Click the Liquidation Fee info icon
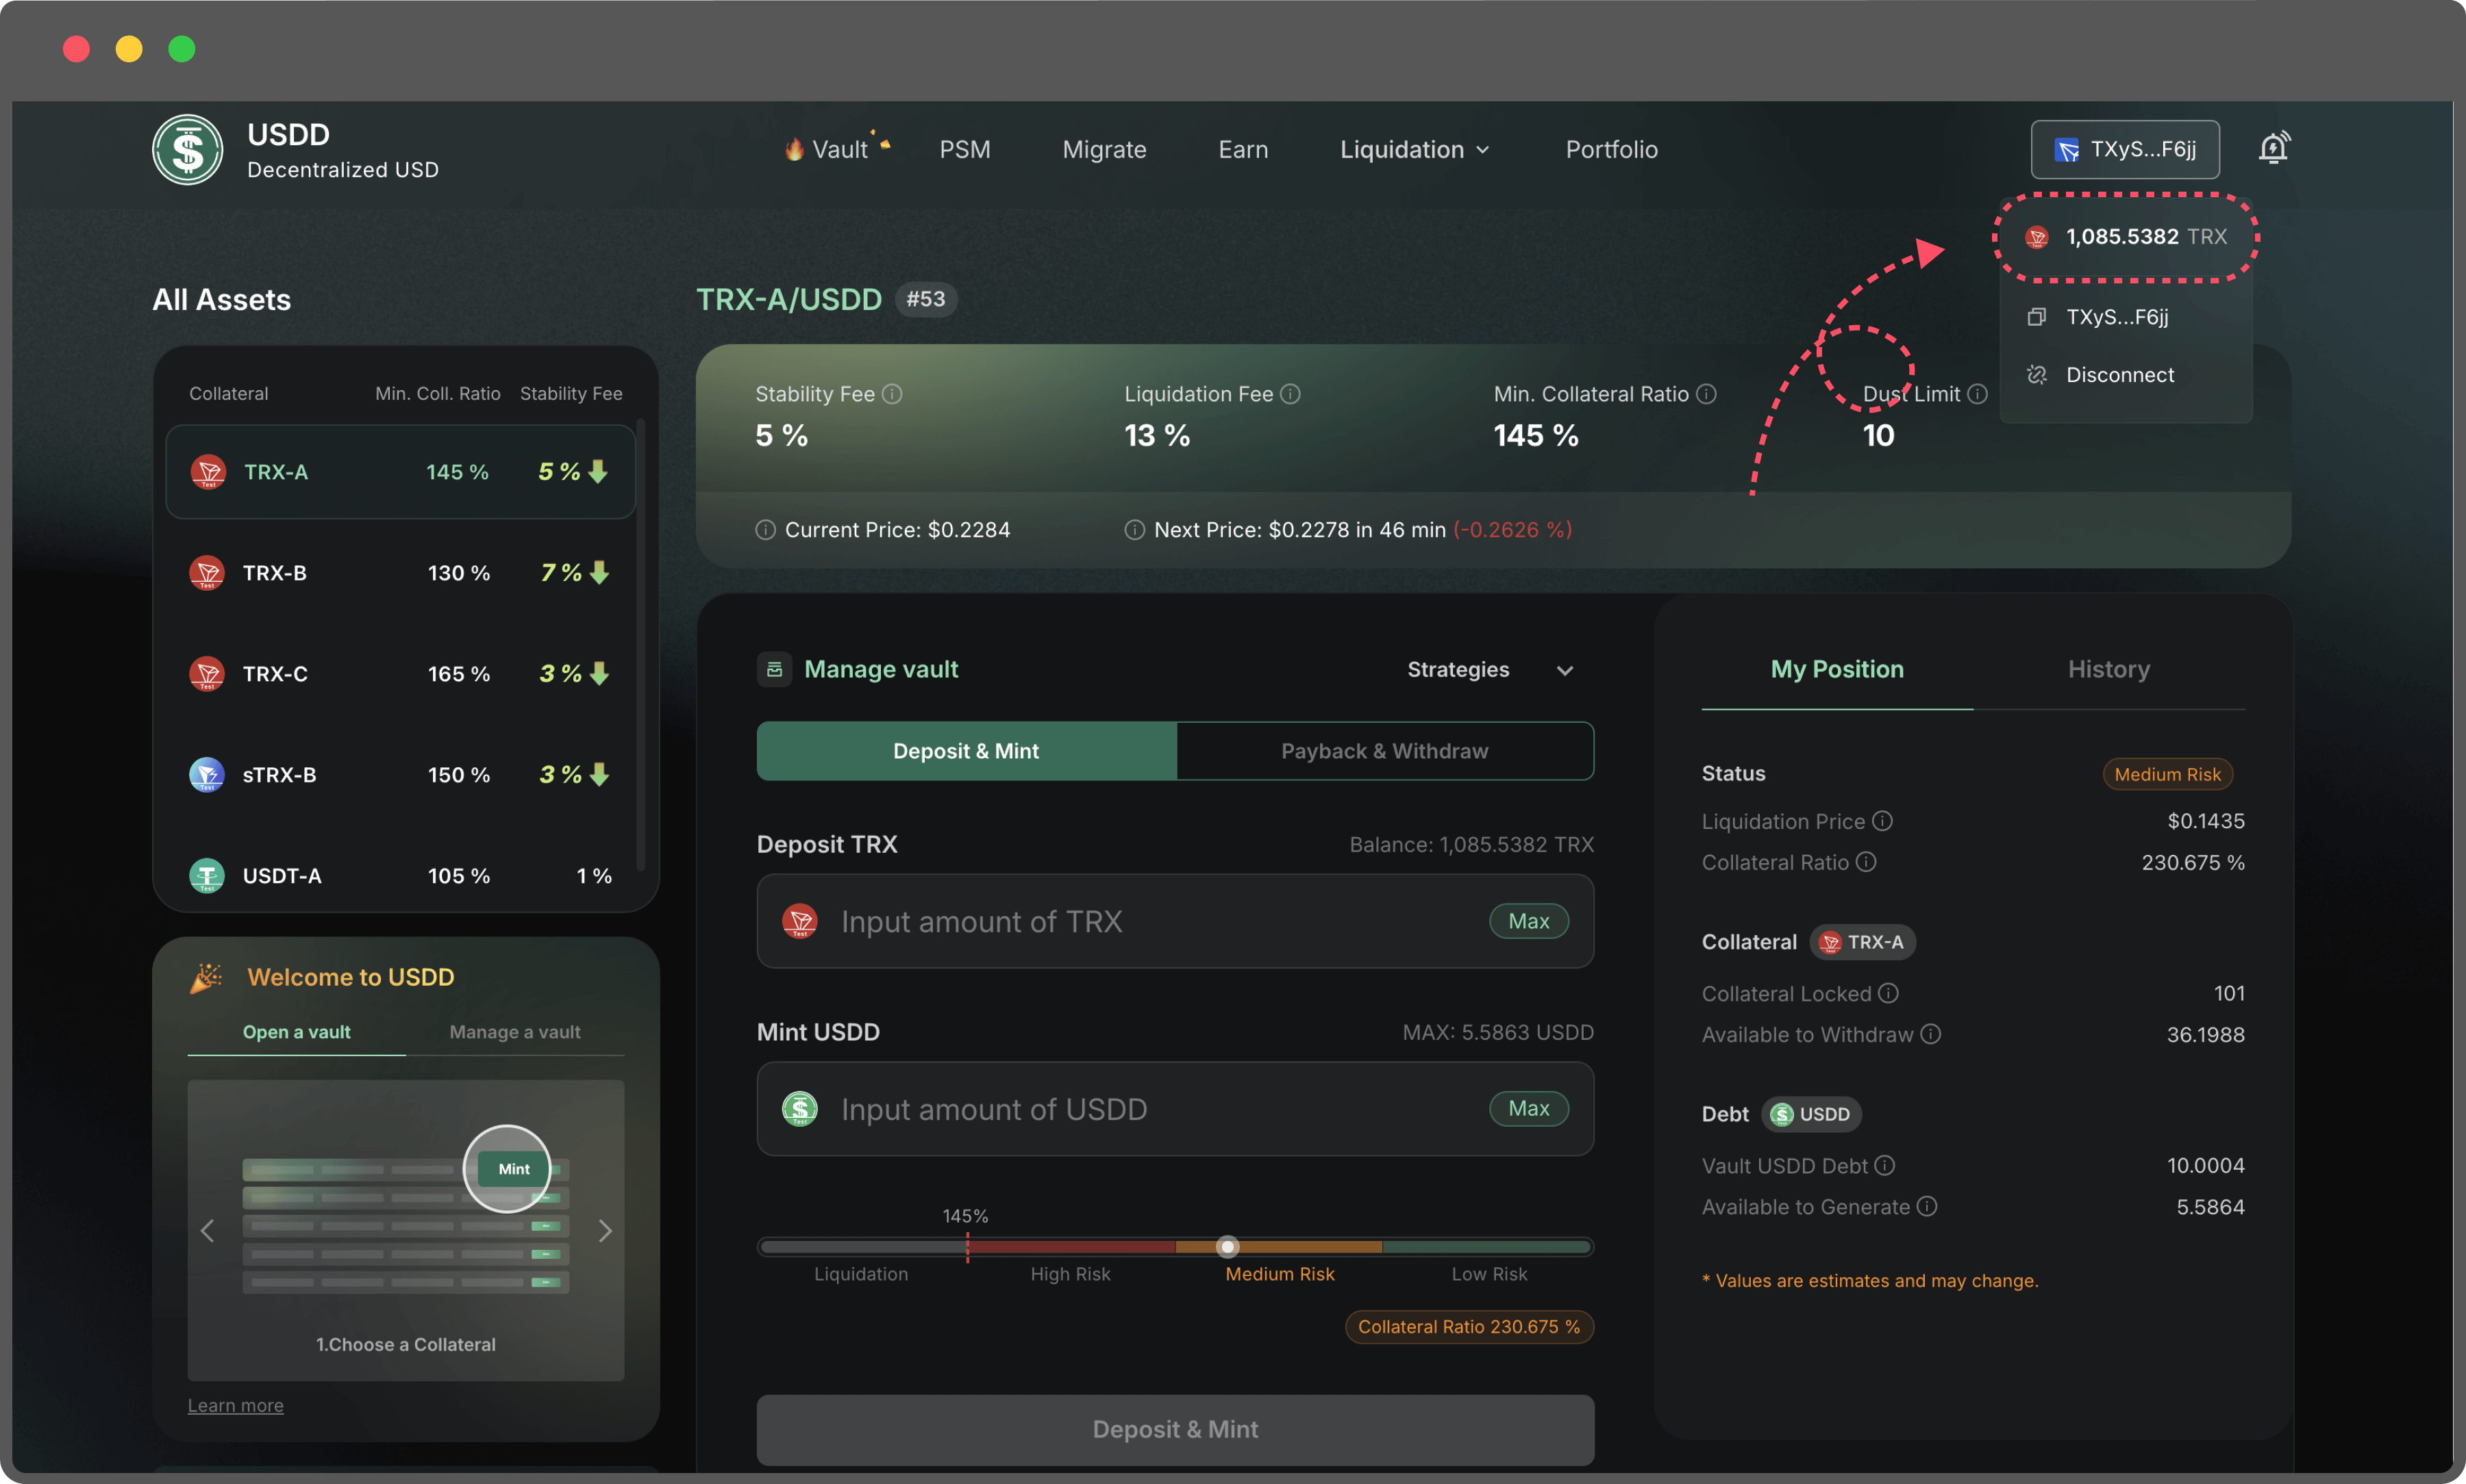2466x1484 pixels. click(x=1291, y=394)
